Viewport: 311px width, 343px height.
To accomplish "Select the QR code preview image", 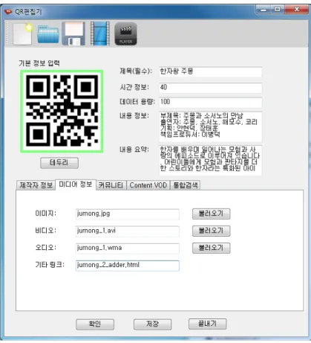I will pyautogui.click(x=62, y=111).
